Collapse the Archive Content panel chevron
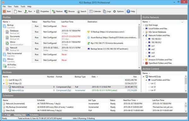The image size is (189, 121). click(185, 69)
